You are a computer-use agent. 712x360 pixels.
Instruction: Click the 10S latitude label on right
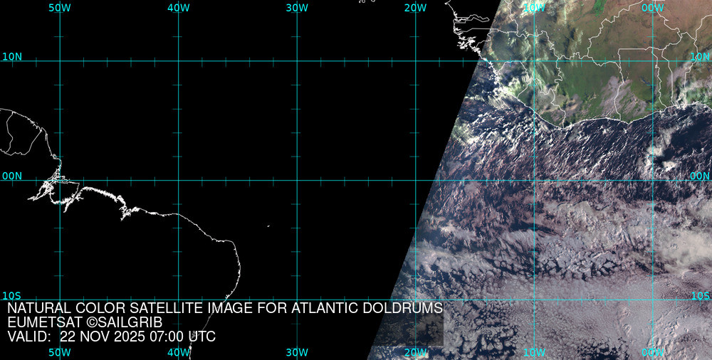pos(701,295)
